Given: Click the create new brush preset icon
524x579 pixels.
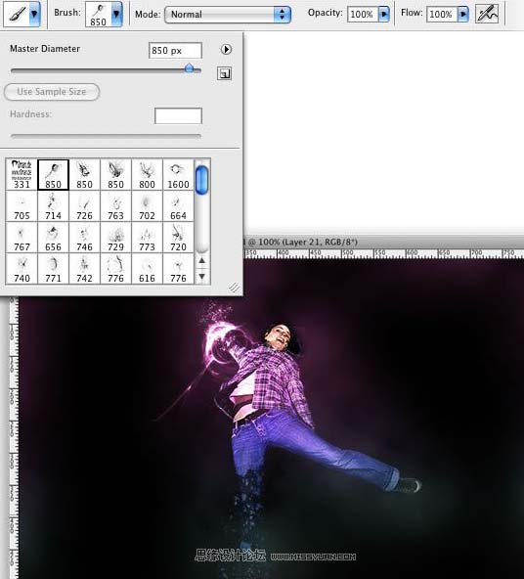Looking at the screenshot, I should point(224,73).
